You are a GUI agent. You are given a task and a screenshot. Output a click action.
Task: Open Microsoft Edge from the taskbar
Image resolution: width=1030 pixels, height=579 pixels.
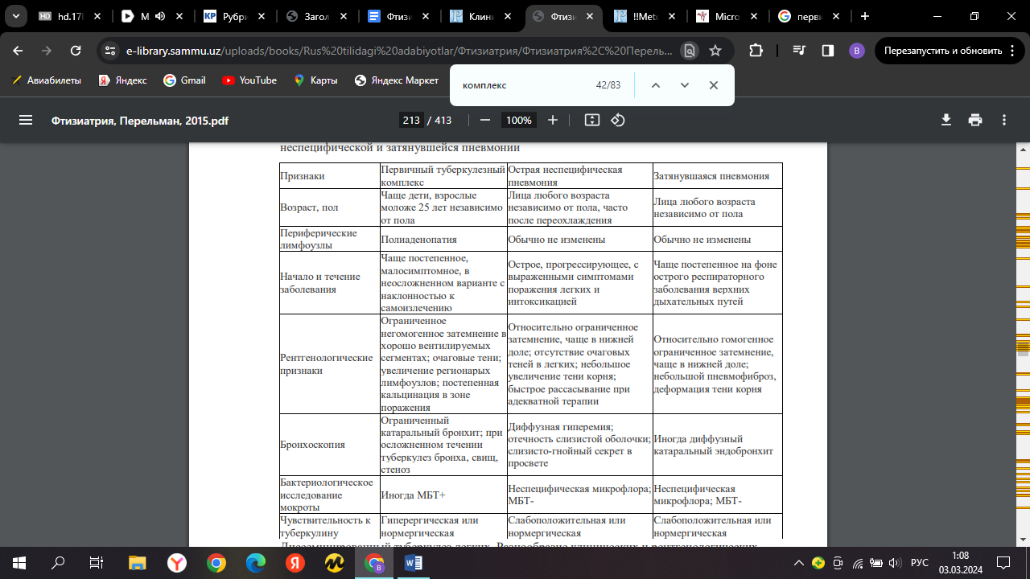pyautogui.click(x=256, y=563)
